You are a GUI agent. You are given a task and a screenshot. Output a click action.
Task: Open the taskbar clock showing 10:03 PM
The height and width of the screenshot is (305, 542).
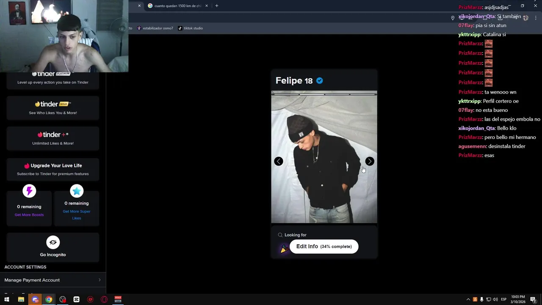click(518, 299)
